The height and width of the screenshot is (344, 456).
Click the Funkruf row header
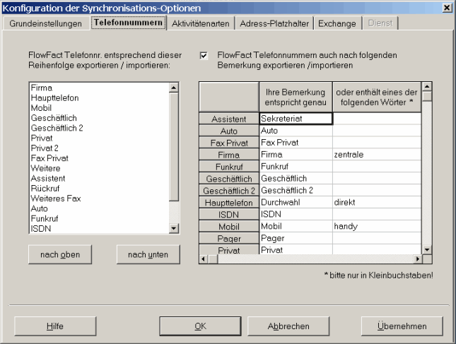click(229, 167)
